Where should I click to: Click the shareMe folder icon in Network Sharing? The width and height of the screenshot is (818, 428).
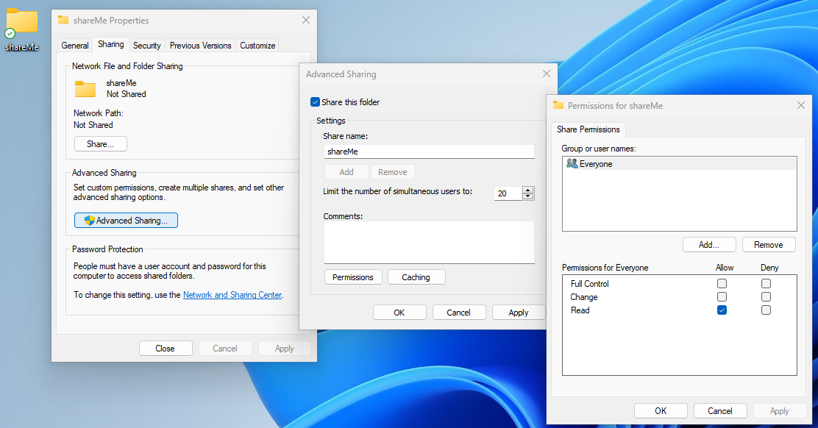click(x=85, y=89)
